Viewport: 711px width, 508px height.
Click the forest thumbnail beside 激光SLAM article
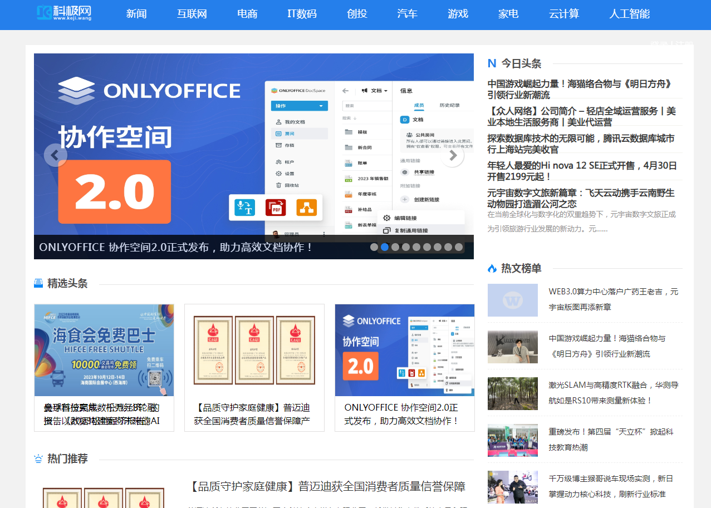coord(513,394)
